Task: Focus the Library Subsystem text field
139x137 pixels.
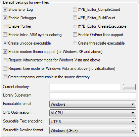Action: click(93, 95)
